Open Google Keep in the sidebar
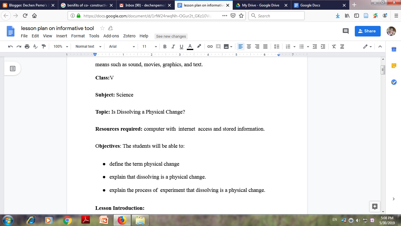This screenshot has width=401, height=226. click(x=394, y=65)
